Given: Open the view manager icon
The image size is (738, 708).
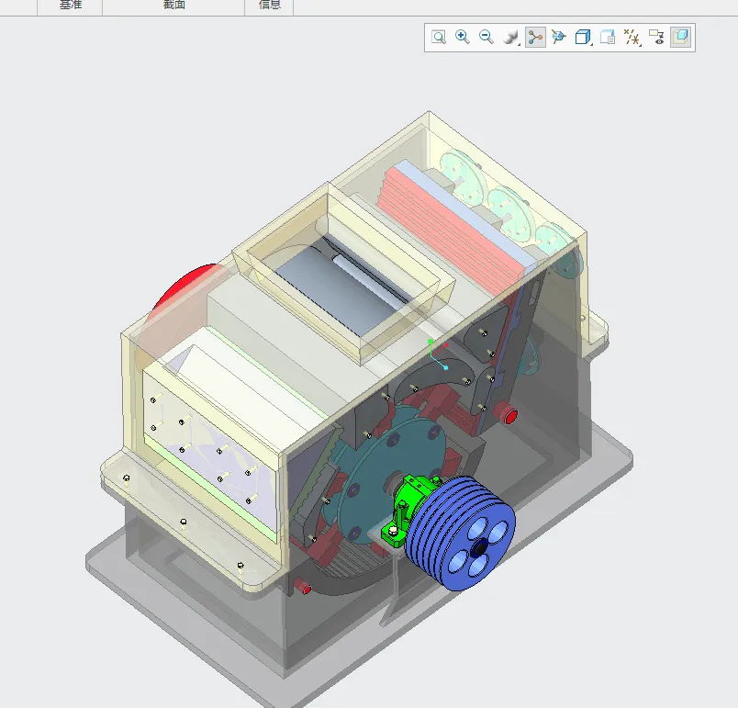Looking at the screenshot, I should tap(608, 37).
